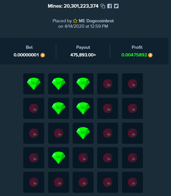Open ME Dogecoinbrot user profile

pos(96,21)
